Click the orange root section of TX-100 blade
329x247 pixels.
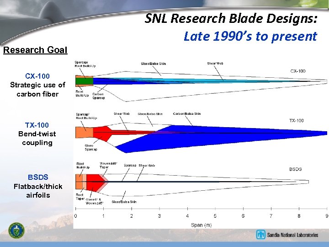pyautogui.click(x=85, y=132)
